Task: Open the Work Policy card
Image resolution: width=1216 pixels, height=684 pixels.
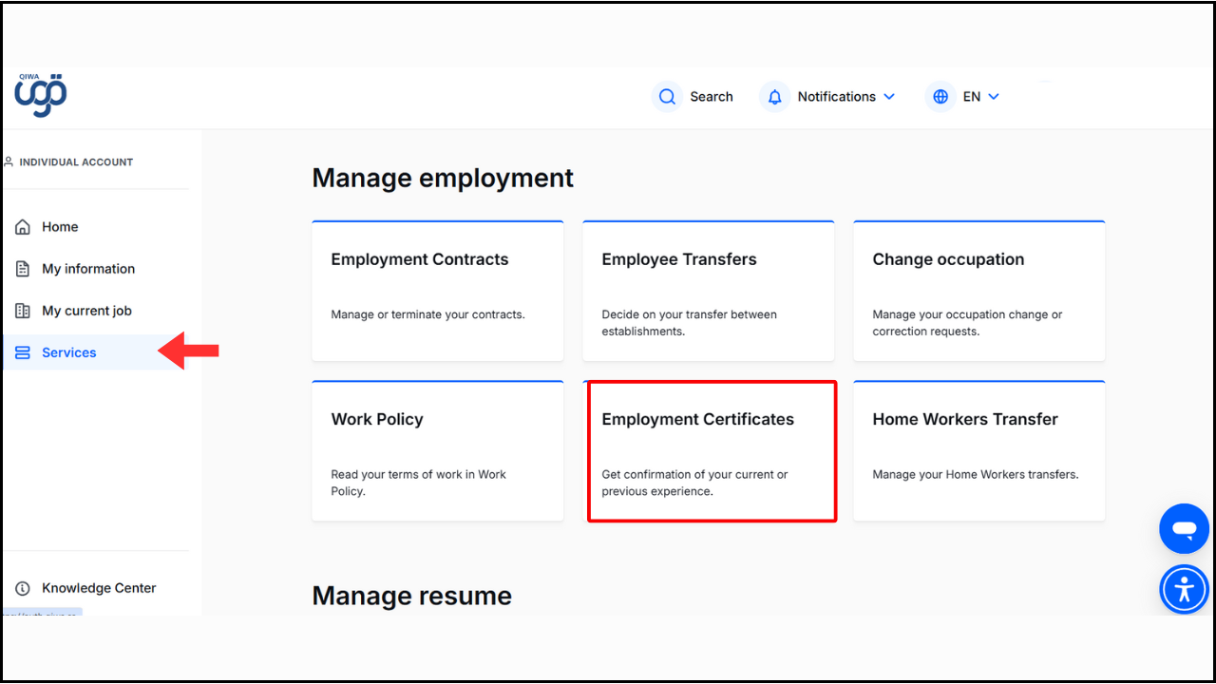Action: coord(438,450)
